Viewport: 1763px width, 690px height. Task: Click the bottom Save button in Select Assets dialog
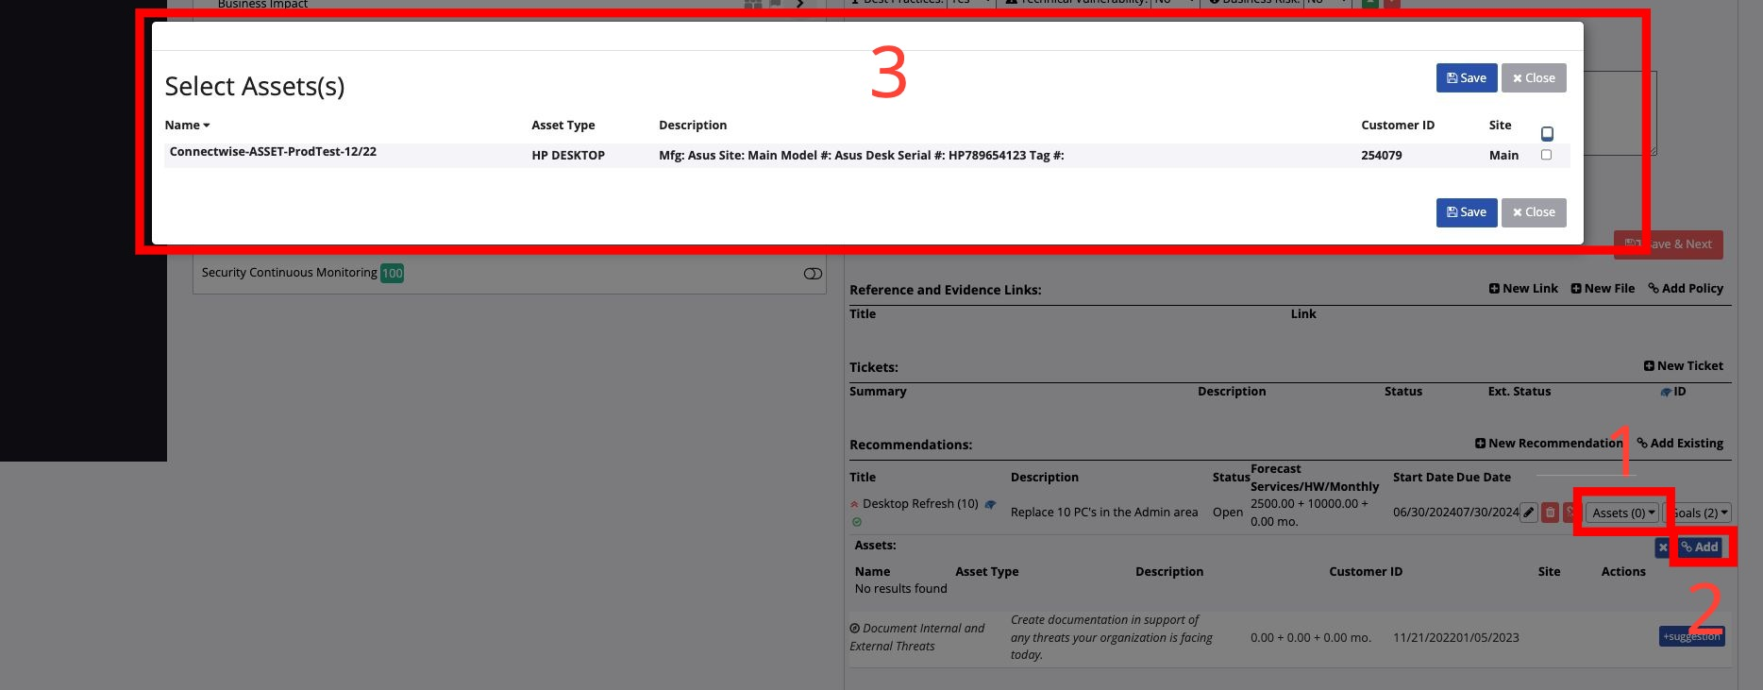pyautogui.click(x=1467, y=212)
